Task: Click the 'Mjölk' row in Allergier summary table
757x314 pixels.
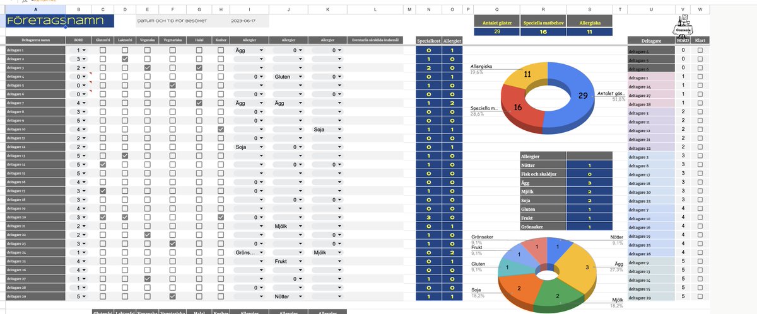Action: tap(565, 192)
